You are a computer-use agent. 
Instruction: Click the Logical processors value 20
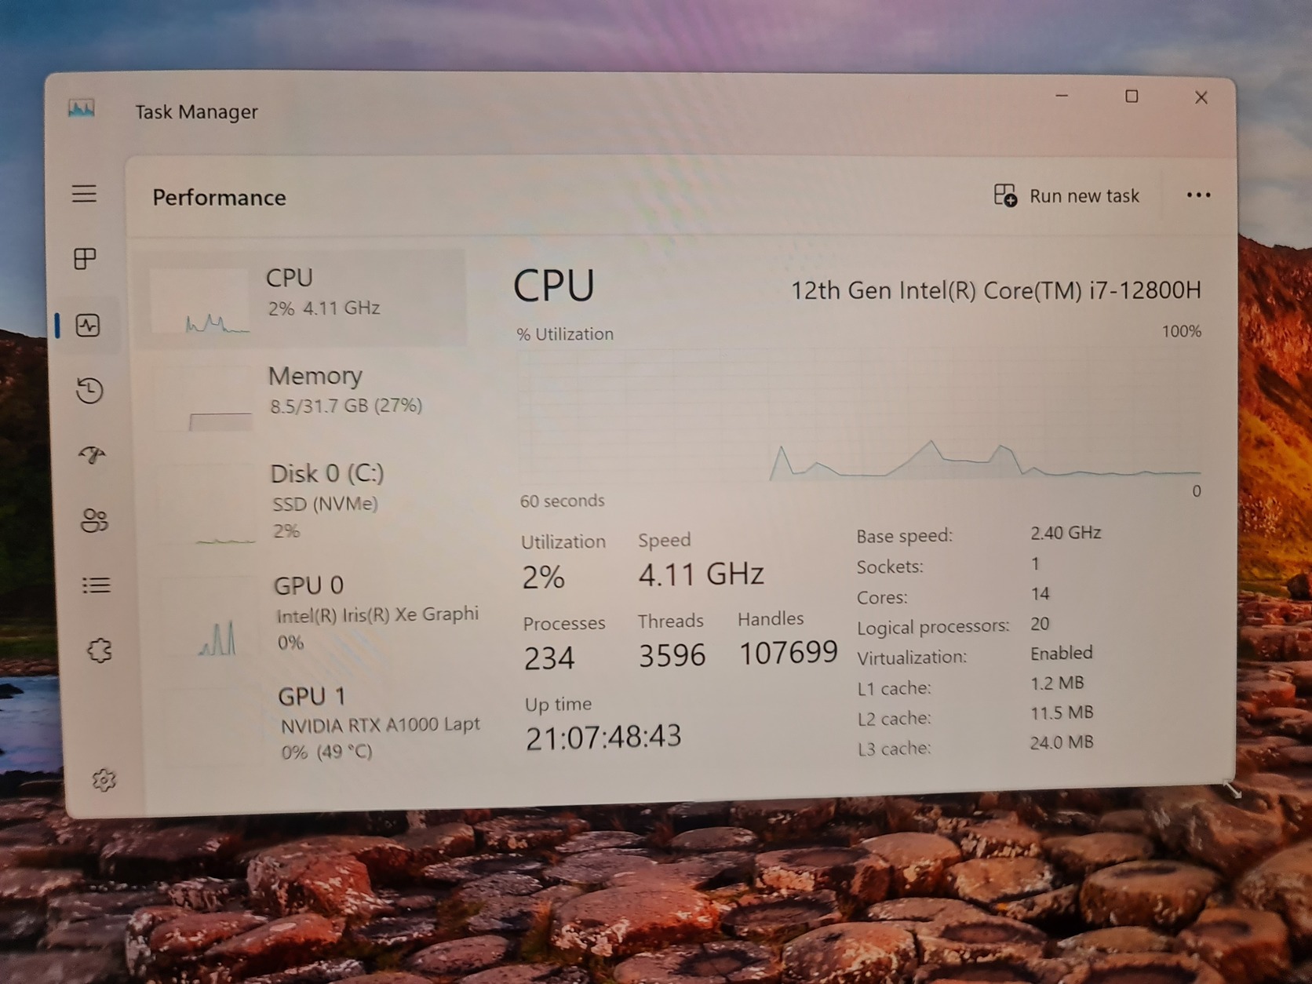pos(1040,624)
